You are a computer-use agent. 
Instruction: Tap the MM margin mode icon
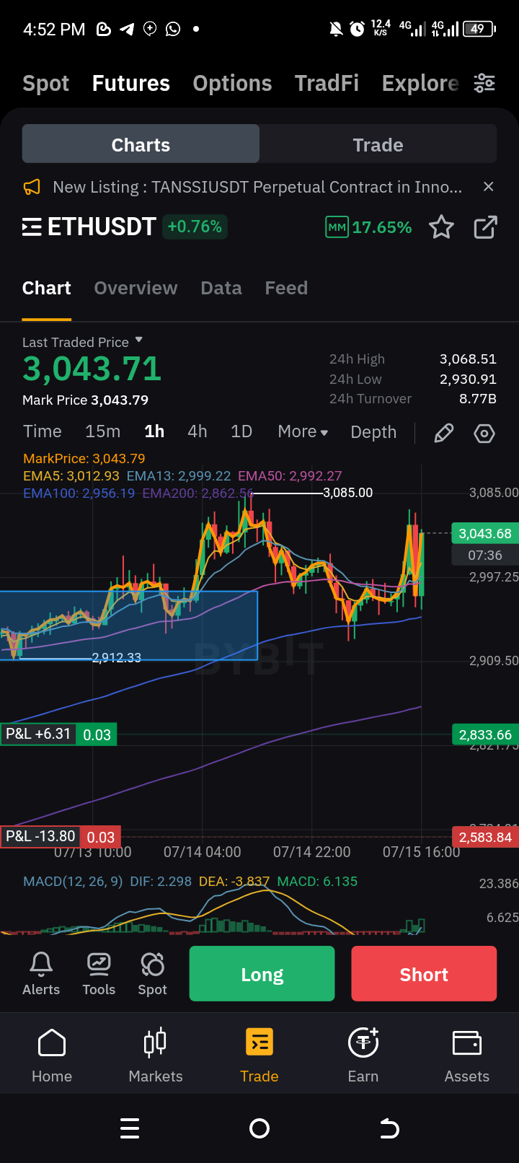pos(337,227)
